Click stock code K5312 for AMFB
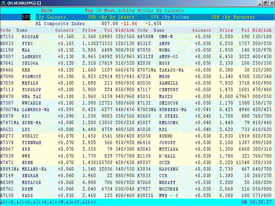 [144, 43]
